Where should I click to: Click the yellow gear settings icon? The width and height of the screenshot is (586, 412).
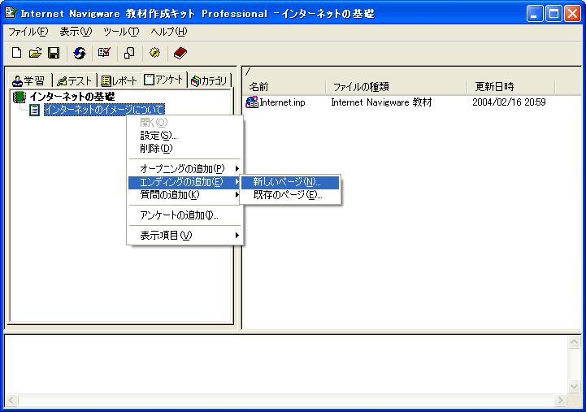[154, 53]
